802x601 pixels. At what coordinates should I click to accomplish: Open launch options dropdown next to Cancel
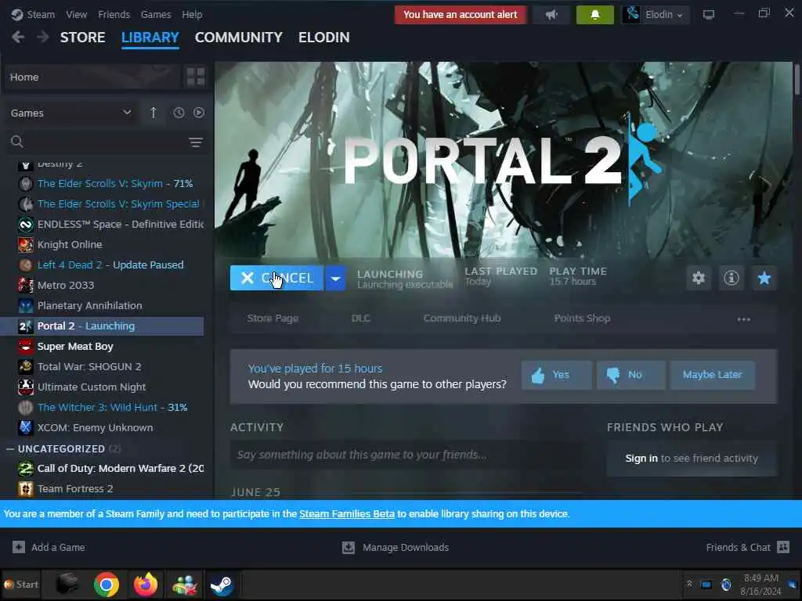[335, 278]
